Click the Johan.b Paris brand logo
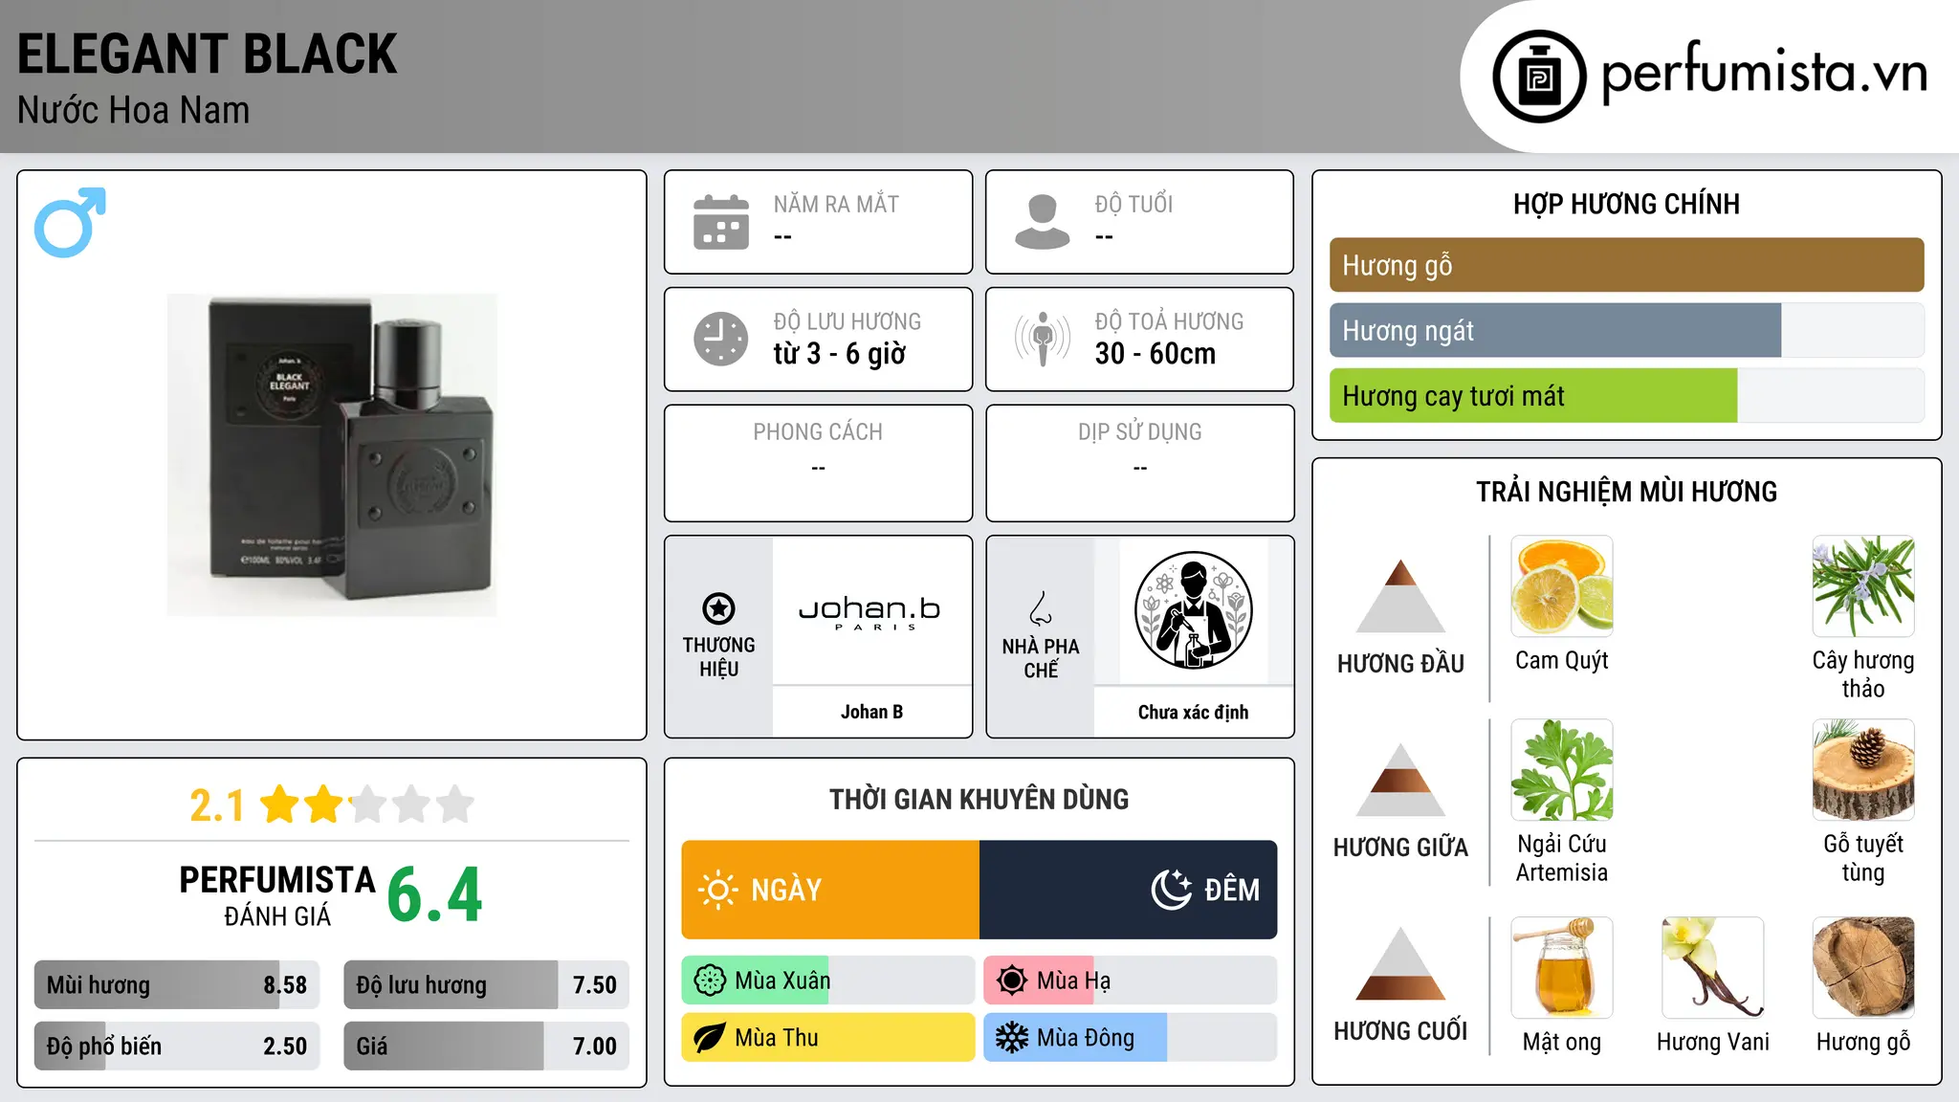This screenshot has width=1959, height=1102. click(870, 612)
